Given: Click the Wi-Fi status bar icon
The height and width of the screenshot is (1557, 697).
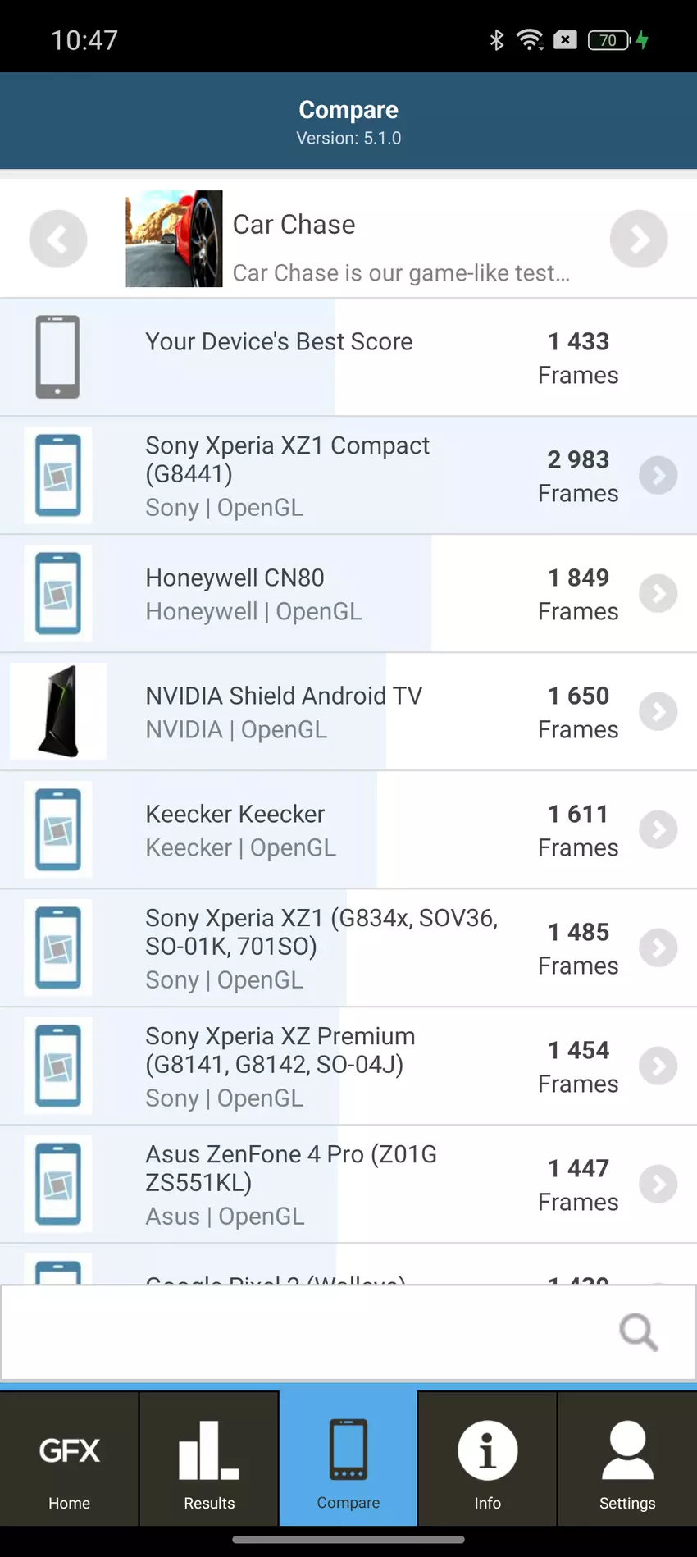Looking at the screenshot, I should (x=530, y=39).
